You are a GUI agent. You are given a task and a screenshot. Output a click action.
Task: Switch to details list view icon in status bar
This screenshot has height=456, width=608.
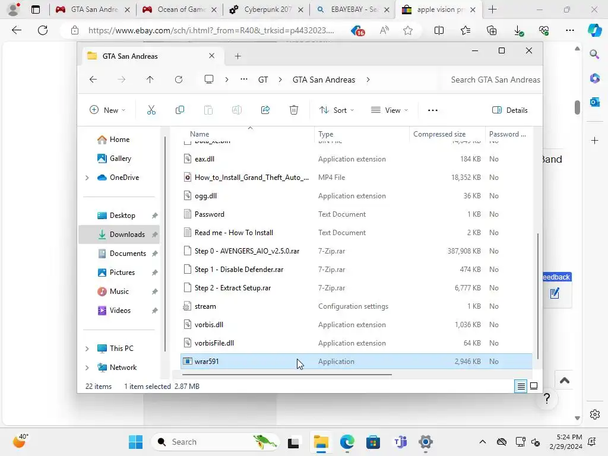pos(521,386)
